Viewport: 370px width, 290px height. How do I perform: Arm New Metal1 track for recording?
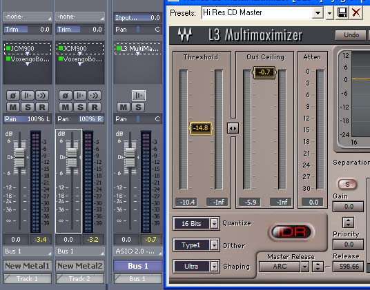pyautogui.click(x=42, y=107)
